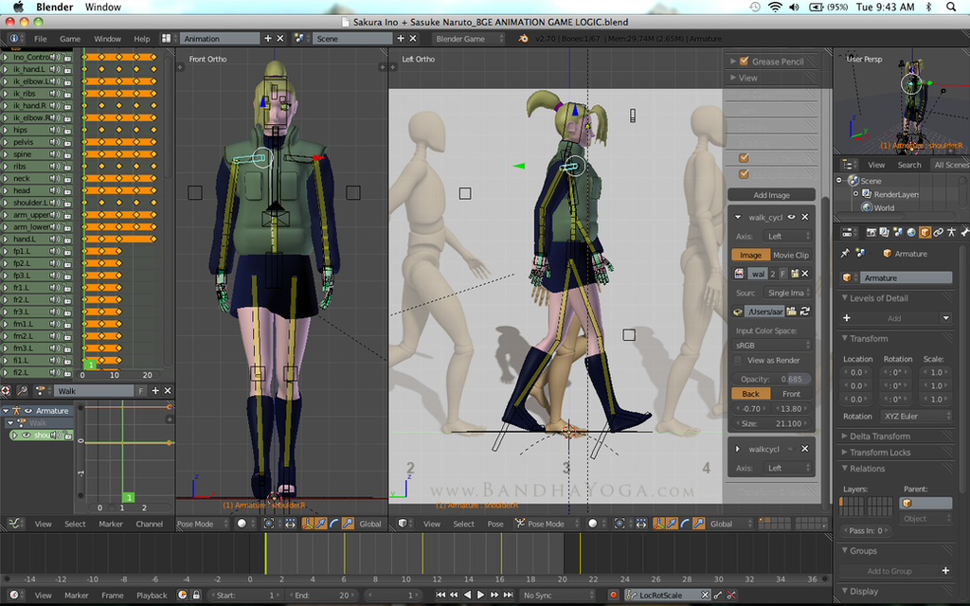Switch background source to Movie Clip
The height and width of the screenshot is (606, 970).
791,255
